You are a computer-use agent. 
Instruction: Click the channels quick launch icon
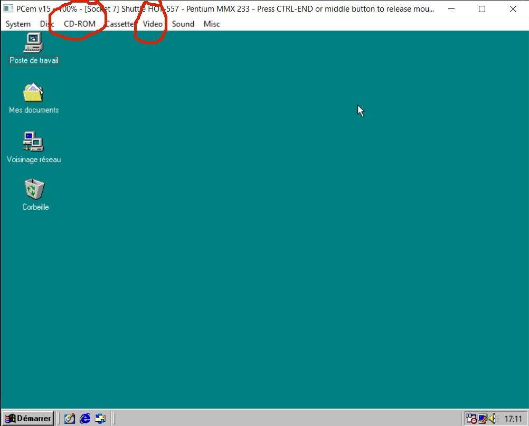pyautogui.click(x=100, y=419)
